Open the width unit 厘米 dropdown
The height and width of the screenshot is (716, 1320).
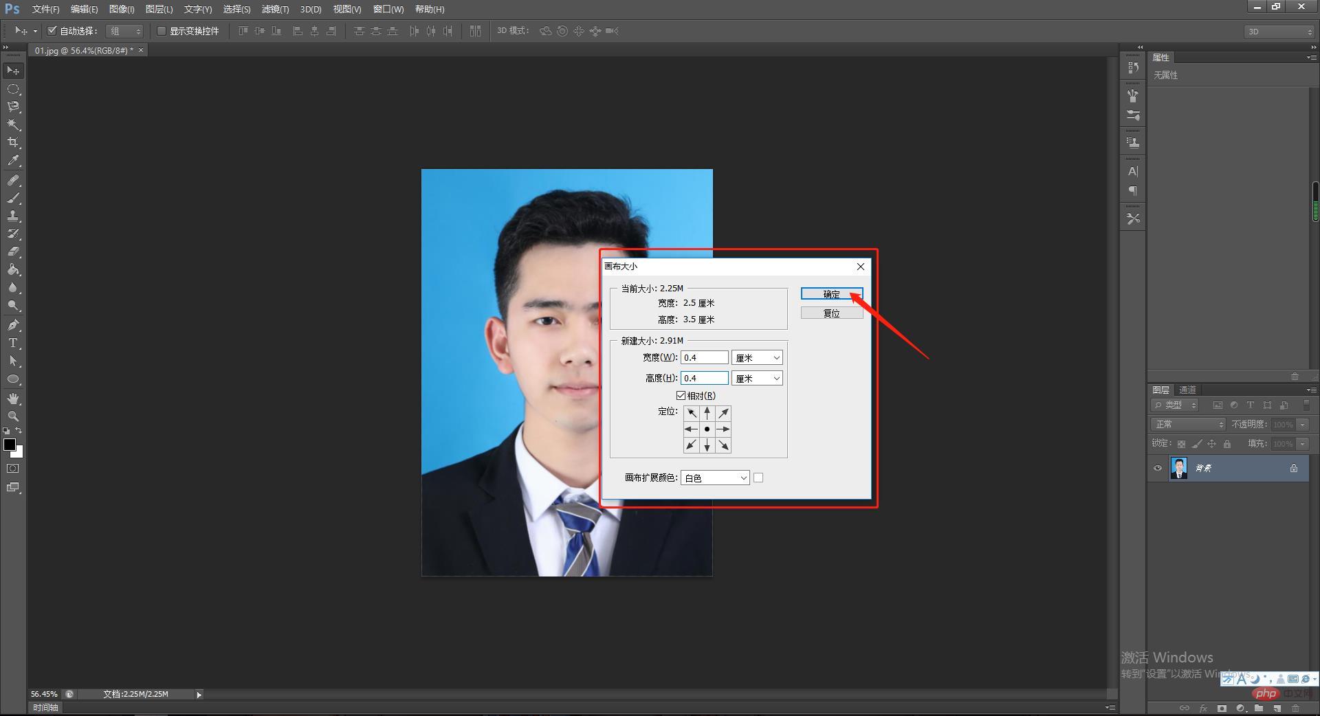click(x=757, y=357)
